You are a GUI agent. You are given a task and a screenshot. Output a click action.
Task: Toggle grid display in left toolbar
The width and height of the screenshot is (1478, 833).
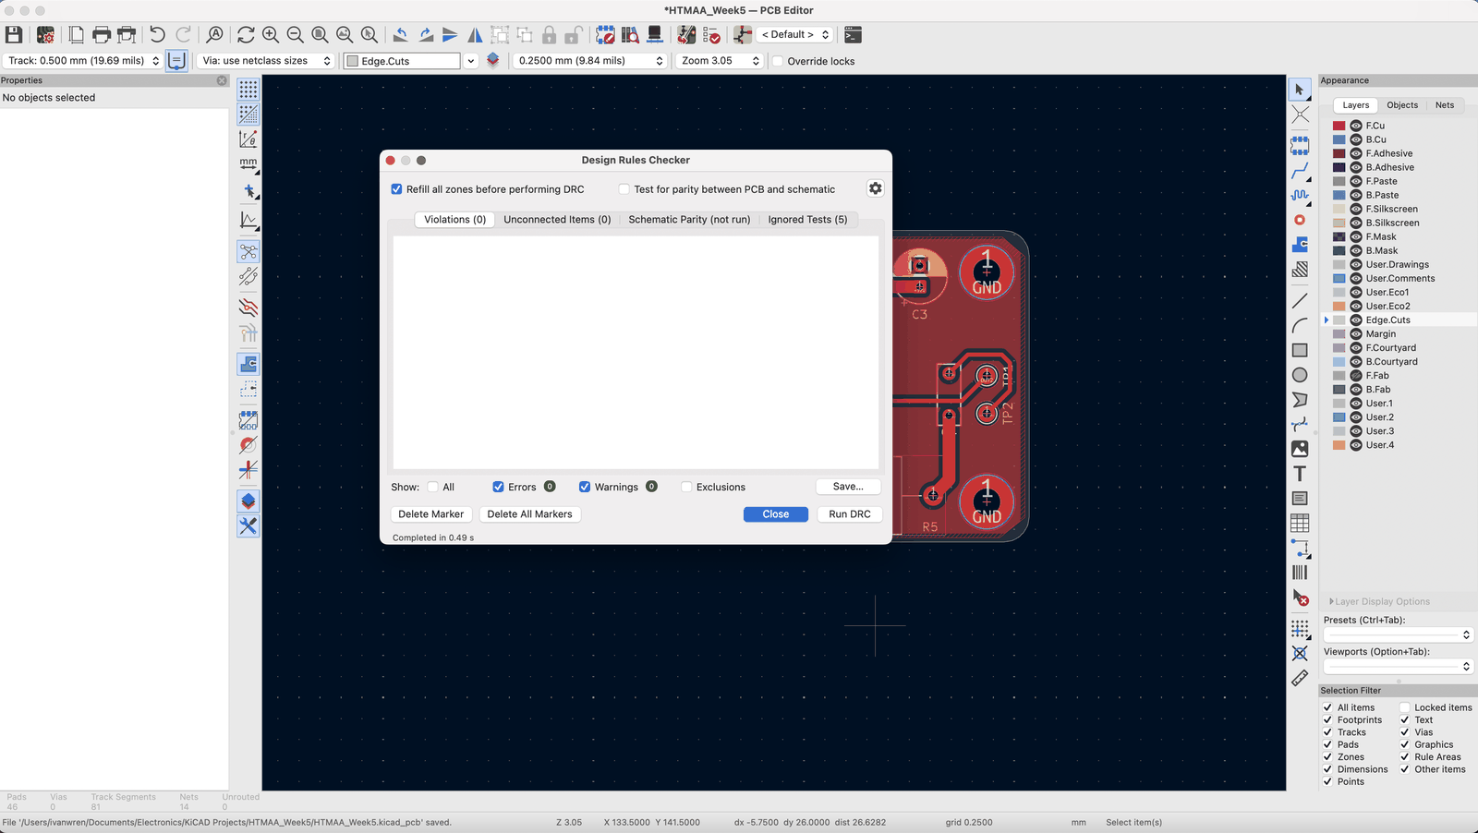(x=248, y=90)
